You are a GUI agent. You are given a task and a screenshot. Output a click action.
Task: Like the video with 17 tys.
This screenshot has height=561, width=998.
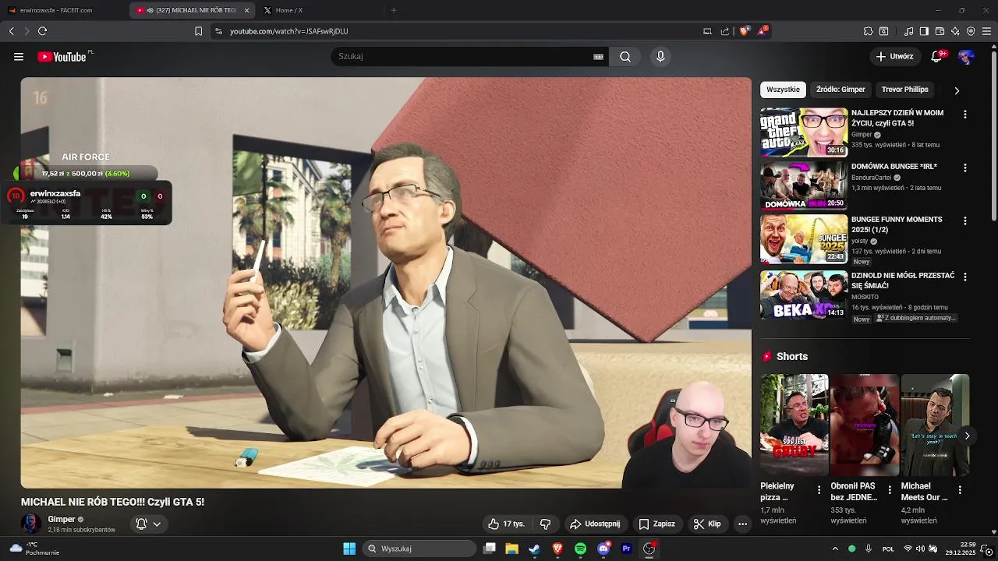coord(506,524)
